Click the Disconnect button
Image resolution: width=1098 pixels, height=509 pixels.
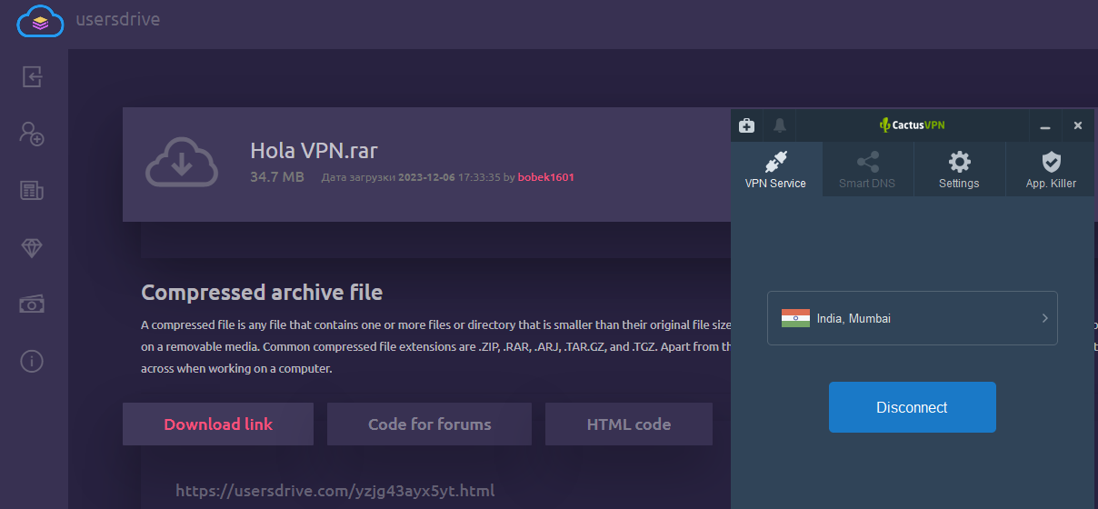(912, 407)
